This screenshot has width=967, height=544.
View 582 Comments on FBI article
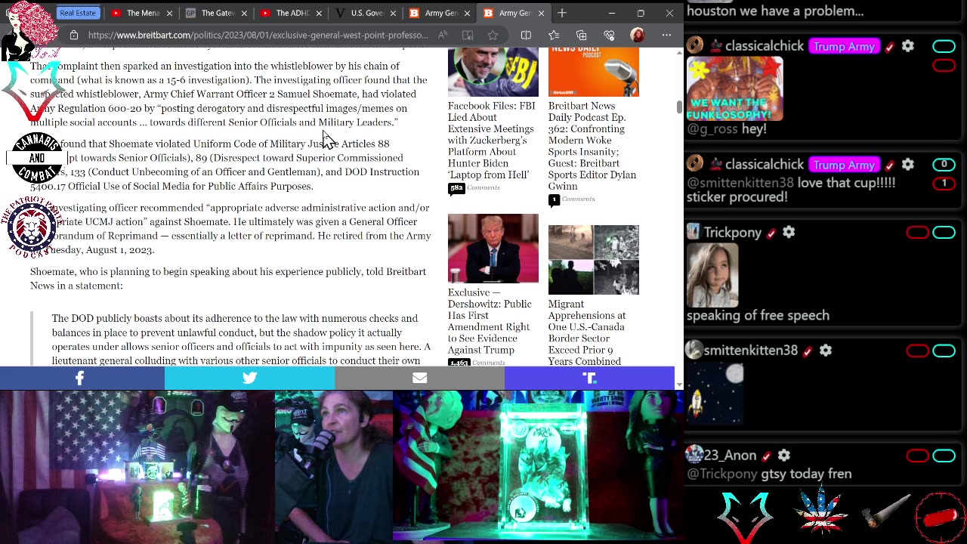[x=474, y=188]
